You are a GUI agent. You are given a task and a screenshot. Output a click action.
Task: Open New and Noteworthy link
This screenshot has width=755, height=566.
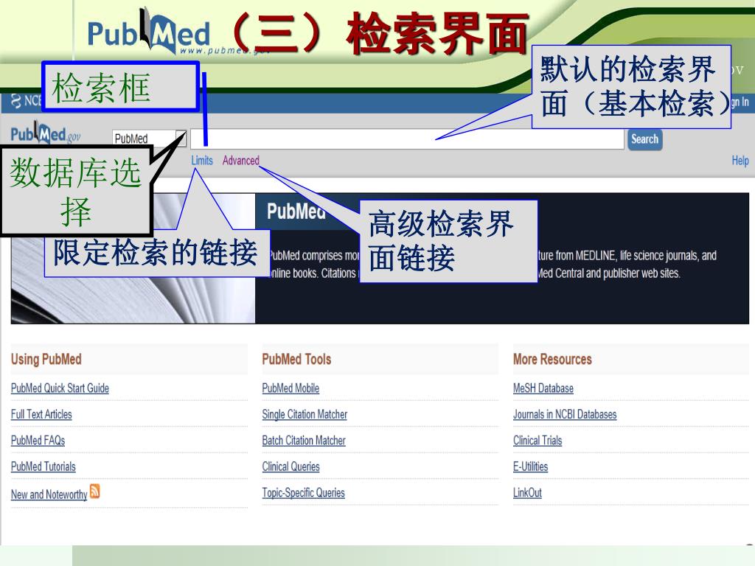tap(49, 495)
